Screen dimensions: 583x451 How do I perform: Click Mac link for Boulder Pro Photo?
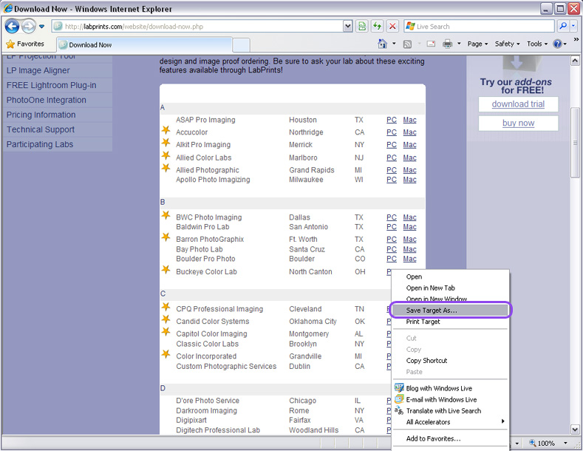409,259
